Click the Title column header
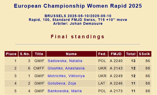This screenshot has width=157, height=95. coord(39,54)
